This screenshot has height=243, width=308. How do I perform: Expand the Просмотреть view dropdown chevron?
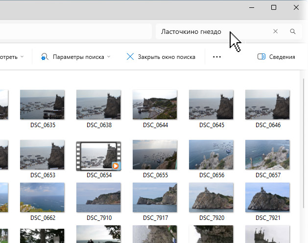click(x=22, y=57)
